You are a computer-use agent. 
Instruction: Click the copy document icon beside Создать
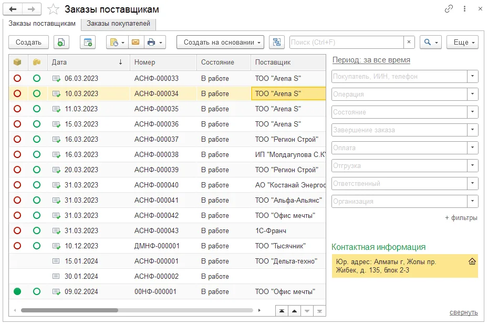click(61, 43)
